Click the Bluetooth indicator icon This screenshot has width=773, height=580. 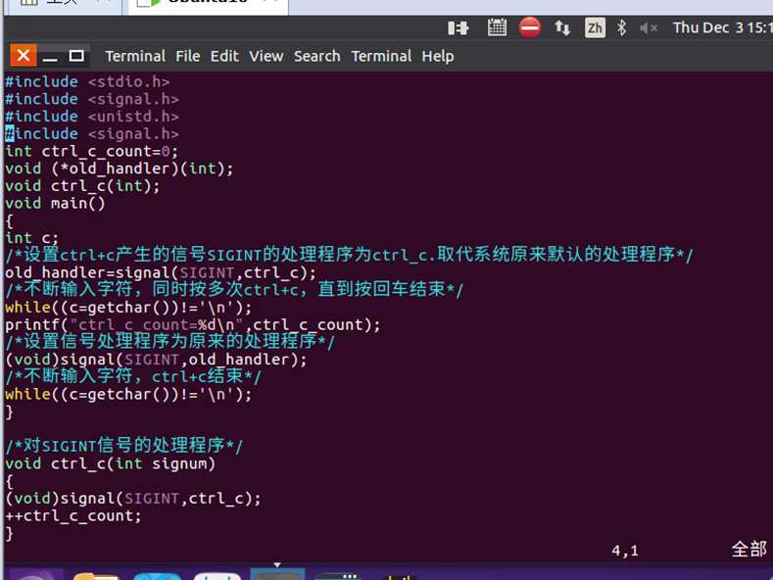pyautogui.click(x=622, y=27)
